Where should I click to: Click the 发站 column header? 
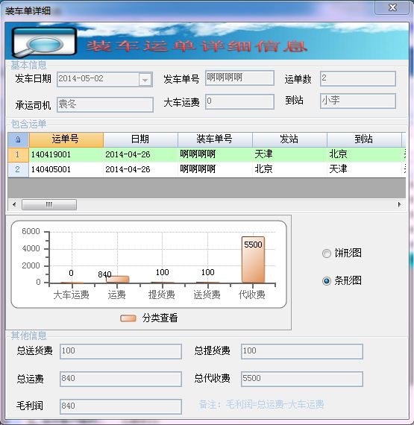(289, 139)
